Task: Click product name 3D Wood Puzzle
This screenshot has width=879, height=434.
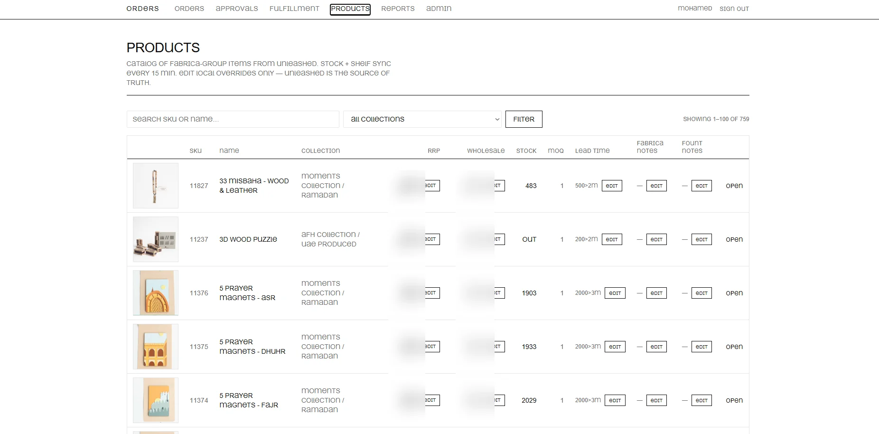Action: coord(248,239)
